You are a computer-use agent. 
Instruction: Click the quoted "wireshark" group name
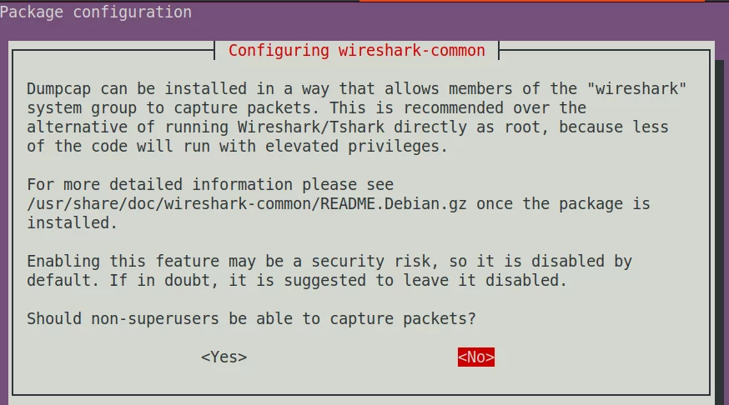pyautogui.click(x=636, y=88)
